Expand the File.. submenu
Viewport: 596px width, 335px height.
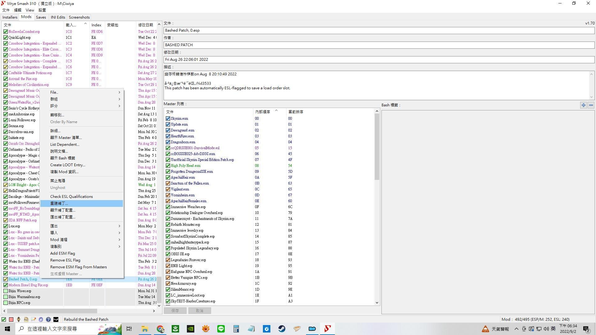click(82, 92)
